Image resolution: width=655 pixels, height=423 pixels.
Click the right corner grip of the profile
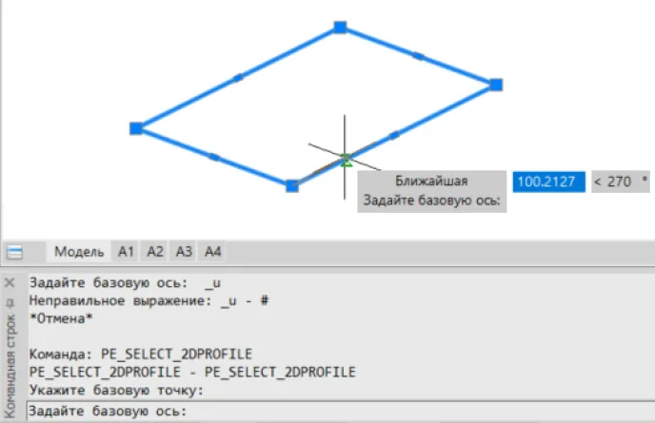pyautogui.click(x=496, y=85)
